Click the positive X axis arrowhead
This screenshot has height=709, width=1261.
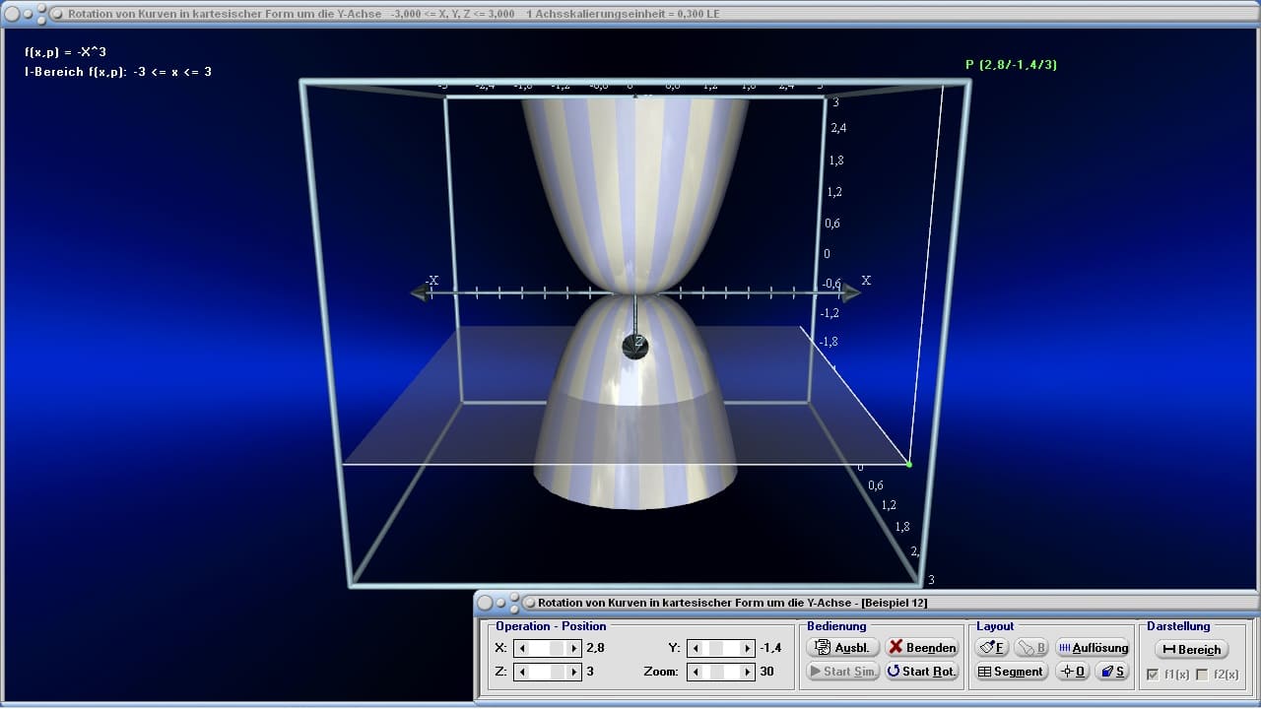(x=850, y=292)
